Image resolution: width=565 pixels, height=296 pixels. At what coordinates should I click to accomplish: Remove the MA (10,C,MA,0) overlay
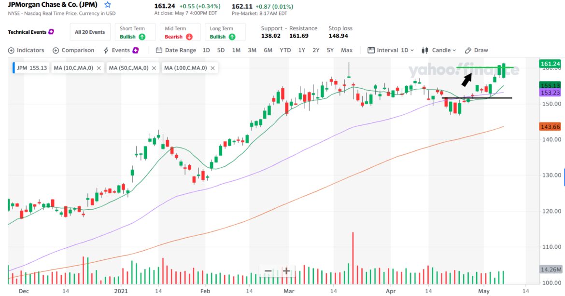coord(99,68)
